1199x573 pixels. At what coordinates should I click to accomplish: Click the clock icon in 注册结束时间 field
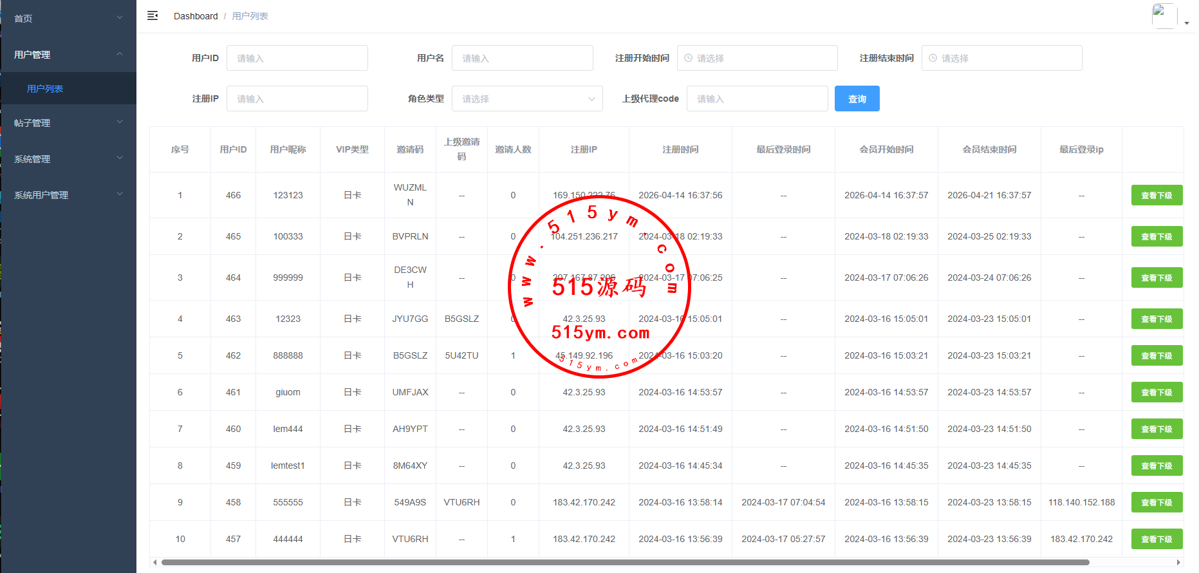tap(933, 58)
